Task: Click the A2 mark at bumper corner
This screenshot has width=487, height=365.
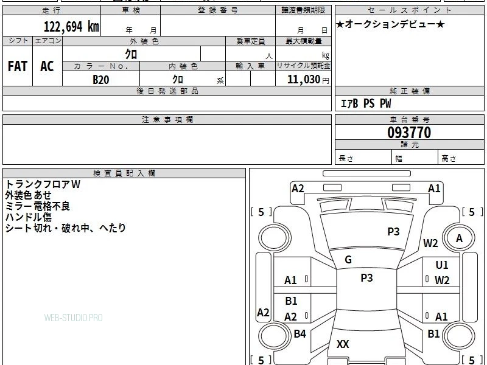Action: click(298, 189)
